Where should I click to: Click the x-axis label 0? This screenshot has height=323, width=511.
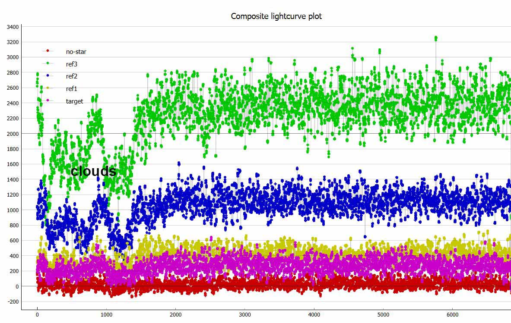click(37, 314)
